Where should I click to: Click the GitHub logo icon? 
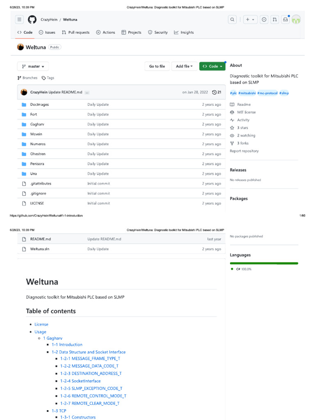click(x=32, y=20)
